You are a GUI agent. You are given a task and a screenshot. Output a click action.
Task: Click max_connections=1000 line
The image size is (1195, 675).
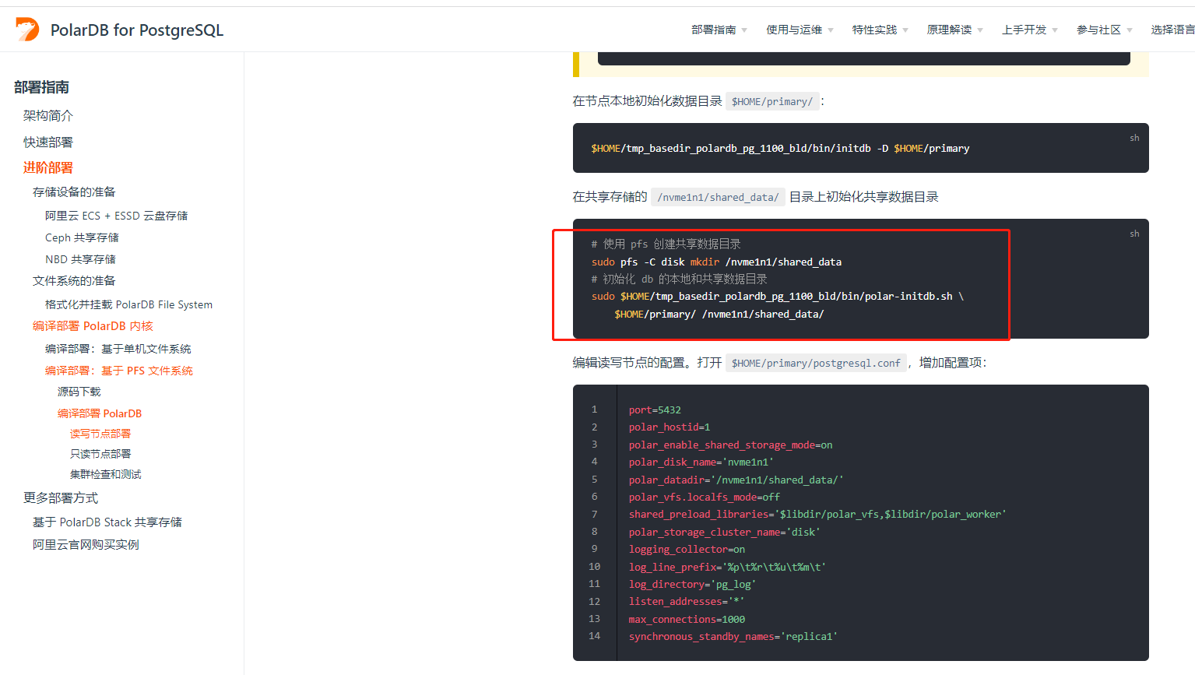(687, 619)
